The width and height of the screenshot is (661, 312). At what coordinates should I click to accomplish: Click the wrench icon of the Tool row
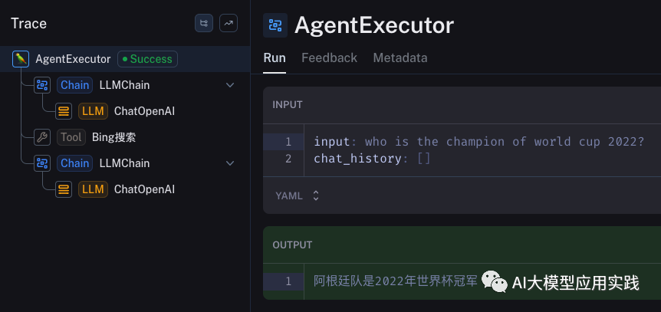tap(43, 137)
